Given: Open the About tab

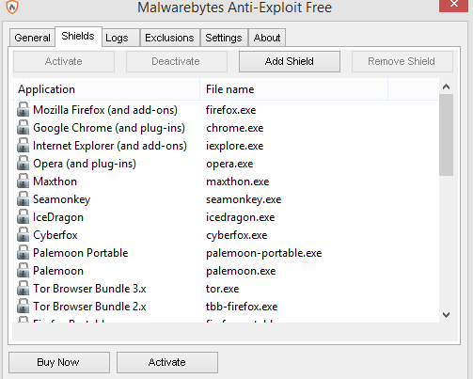Looking at the screenshot, I should (267, 38).
